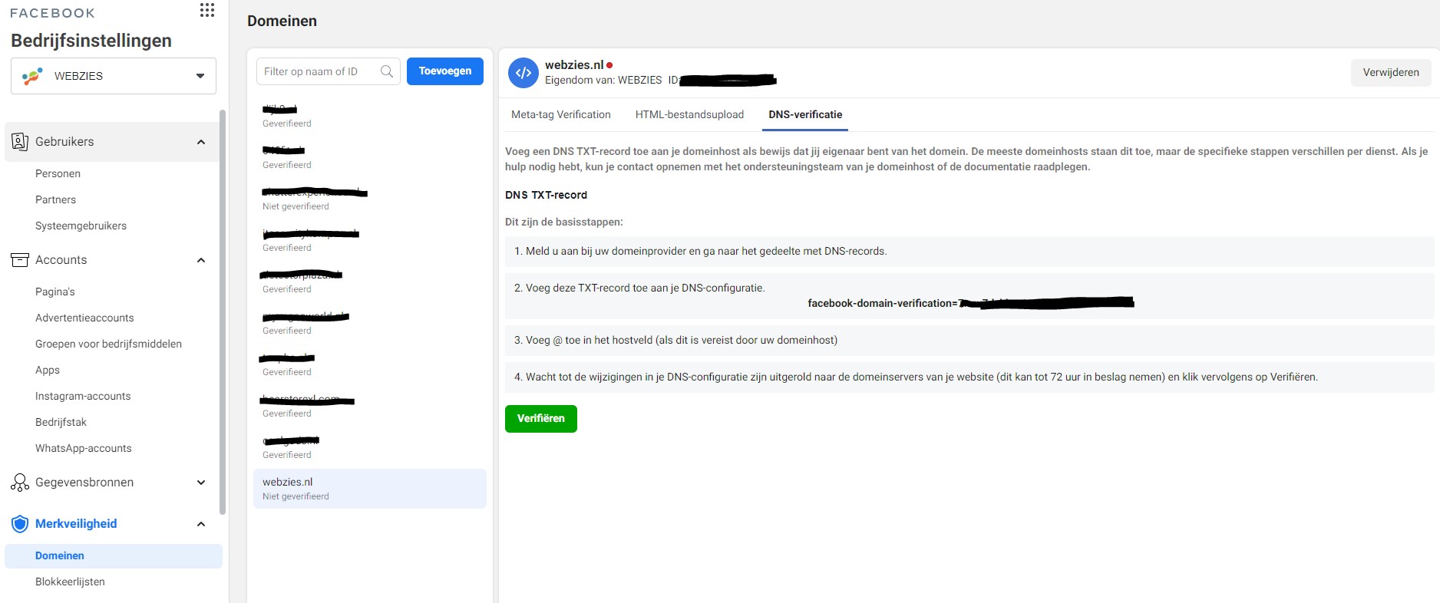Click the red unverified status dot
Image resolution: width=1440 pixels, height=603 pixels.
(x=609, y=65)
